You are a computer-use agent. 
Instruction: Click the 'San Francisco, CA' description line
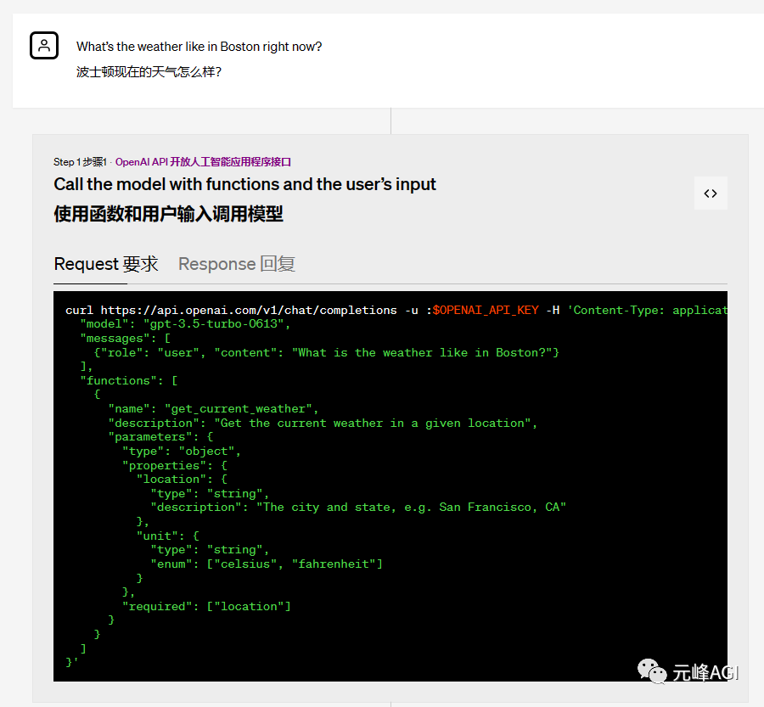pyautogui.click(x=357, y=508)
